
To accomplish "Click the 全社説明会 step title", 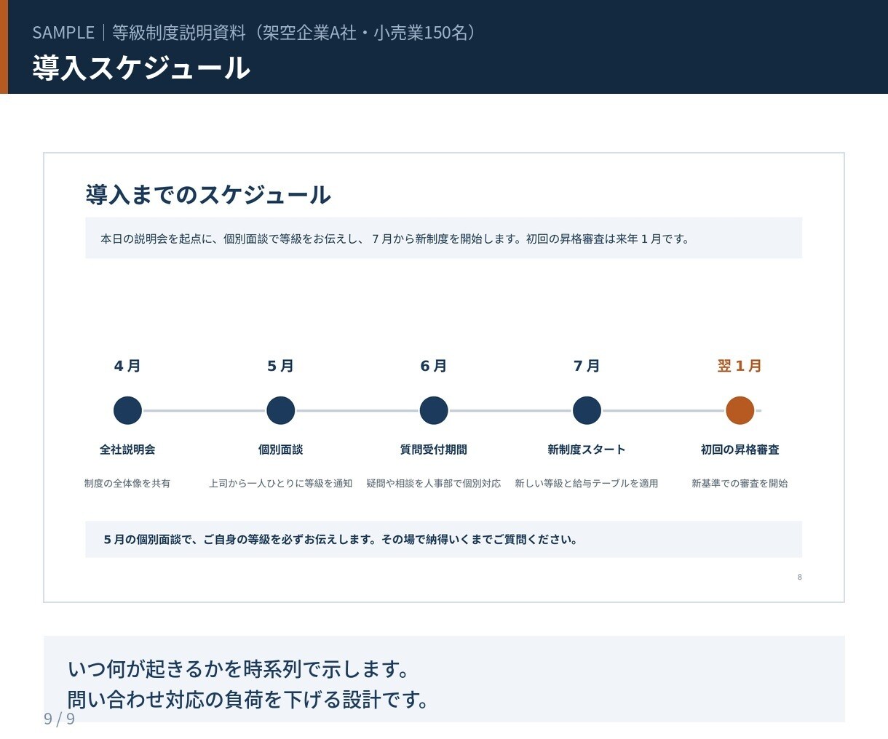I will [127, 450].
